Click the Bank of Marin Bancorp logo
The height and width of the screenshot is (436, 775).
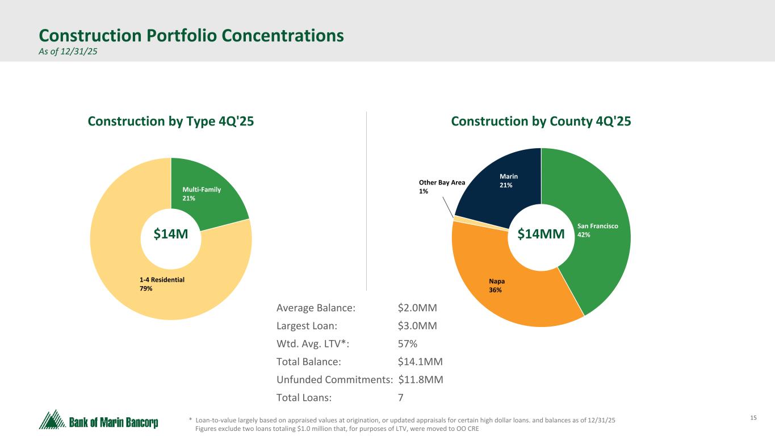[98, 421]
